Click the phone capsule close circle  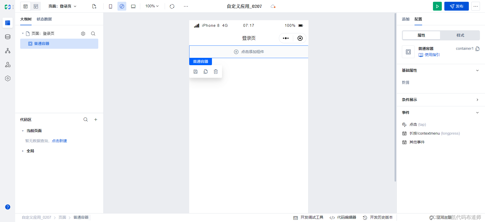(300, 38)
